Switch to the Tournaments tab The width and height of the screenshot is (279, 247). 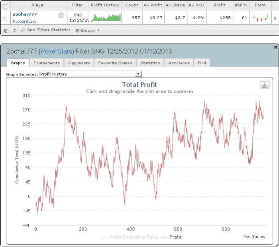click(46, 63)
